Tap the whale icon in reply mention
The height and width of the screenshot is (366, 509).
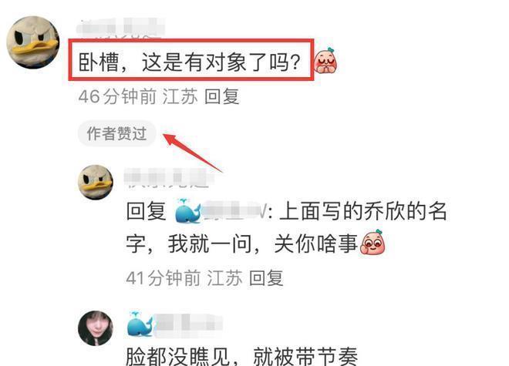pyautogui.click(x=187, y=210)
